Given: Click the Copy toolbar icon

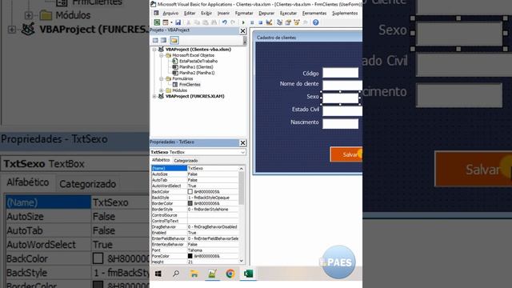Looking at the screenshot, I should (197, 22).
